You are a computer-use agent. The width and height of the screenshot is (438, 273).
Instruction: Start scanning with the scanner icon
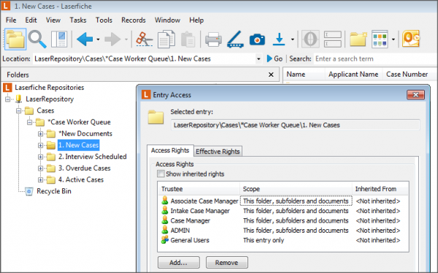(x=235, y=39)
